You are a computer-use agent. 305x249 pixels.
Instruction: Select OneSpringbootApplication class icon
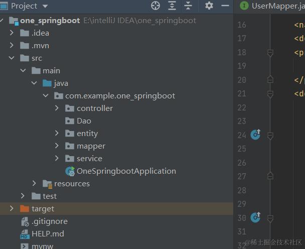tap(70, 171)
